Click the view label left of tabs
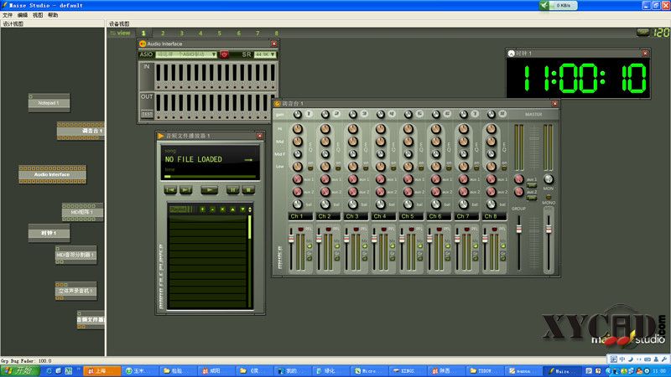Image resolution: width=671 pixels, height=377 pixels. tap(120, 34)
